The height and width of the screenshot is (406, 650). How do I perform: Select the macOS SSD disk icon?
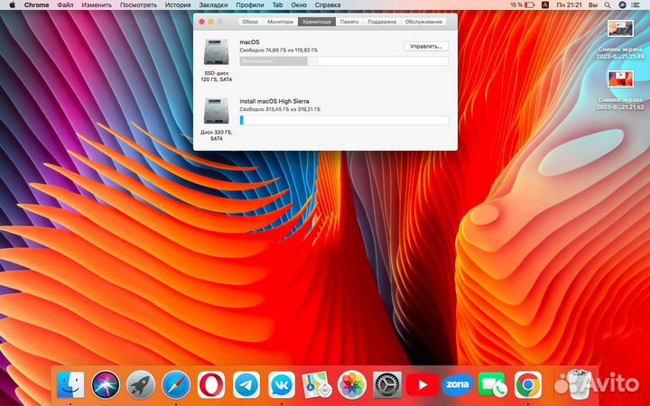click(217, 51)
